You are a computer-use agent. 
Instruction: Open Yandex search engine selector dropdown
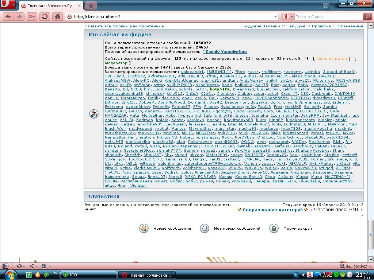[288, 17]
